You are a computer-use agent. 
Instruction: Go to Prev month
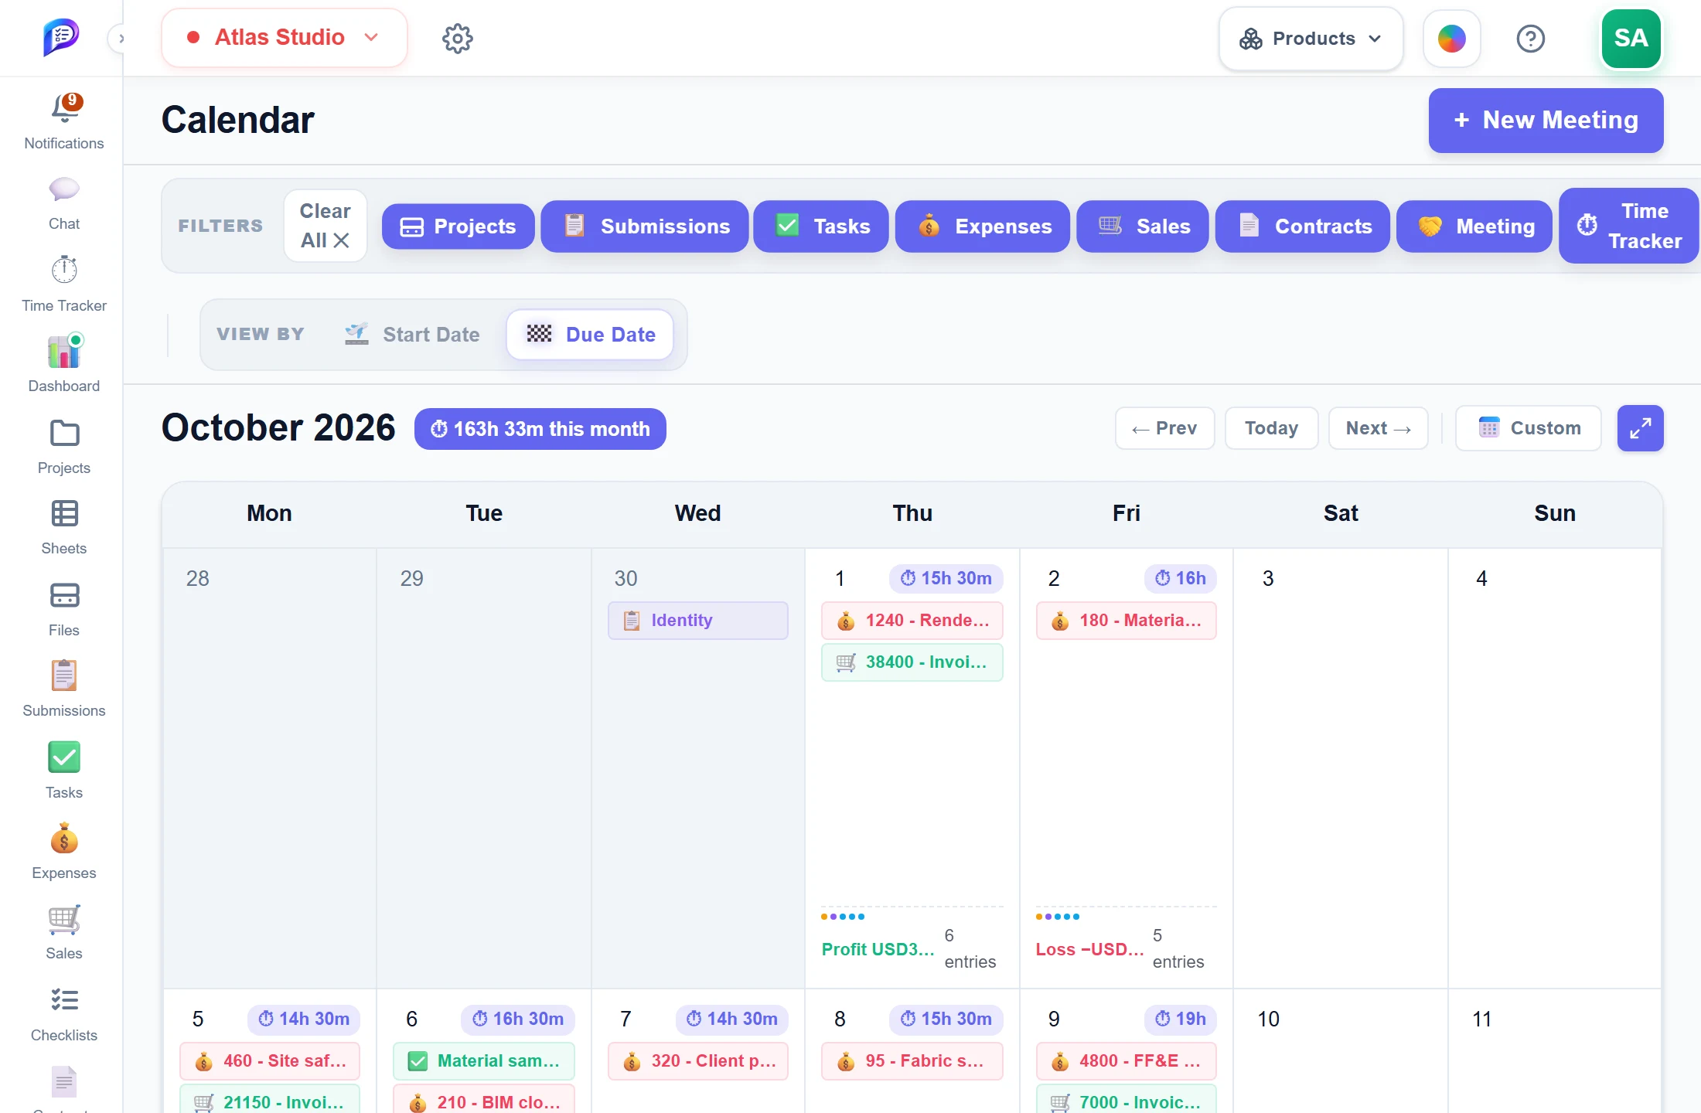[1164, 428]
